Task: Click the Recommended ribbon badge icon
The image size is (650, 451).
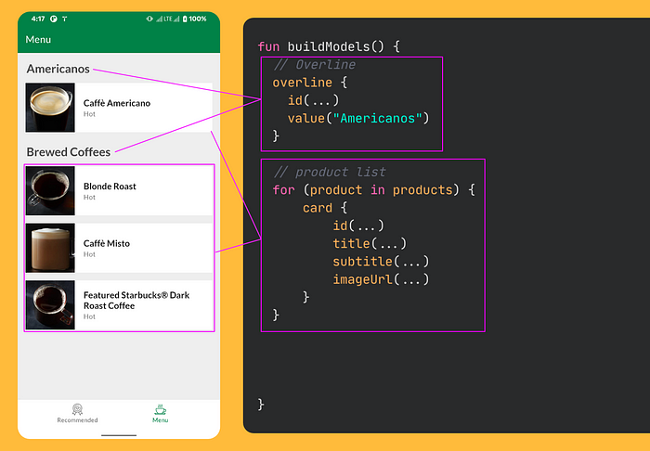Action: 77,409
